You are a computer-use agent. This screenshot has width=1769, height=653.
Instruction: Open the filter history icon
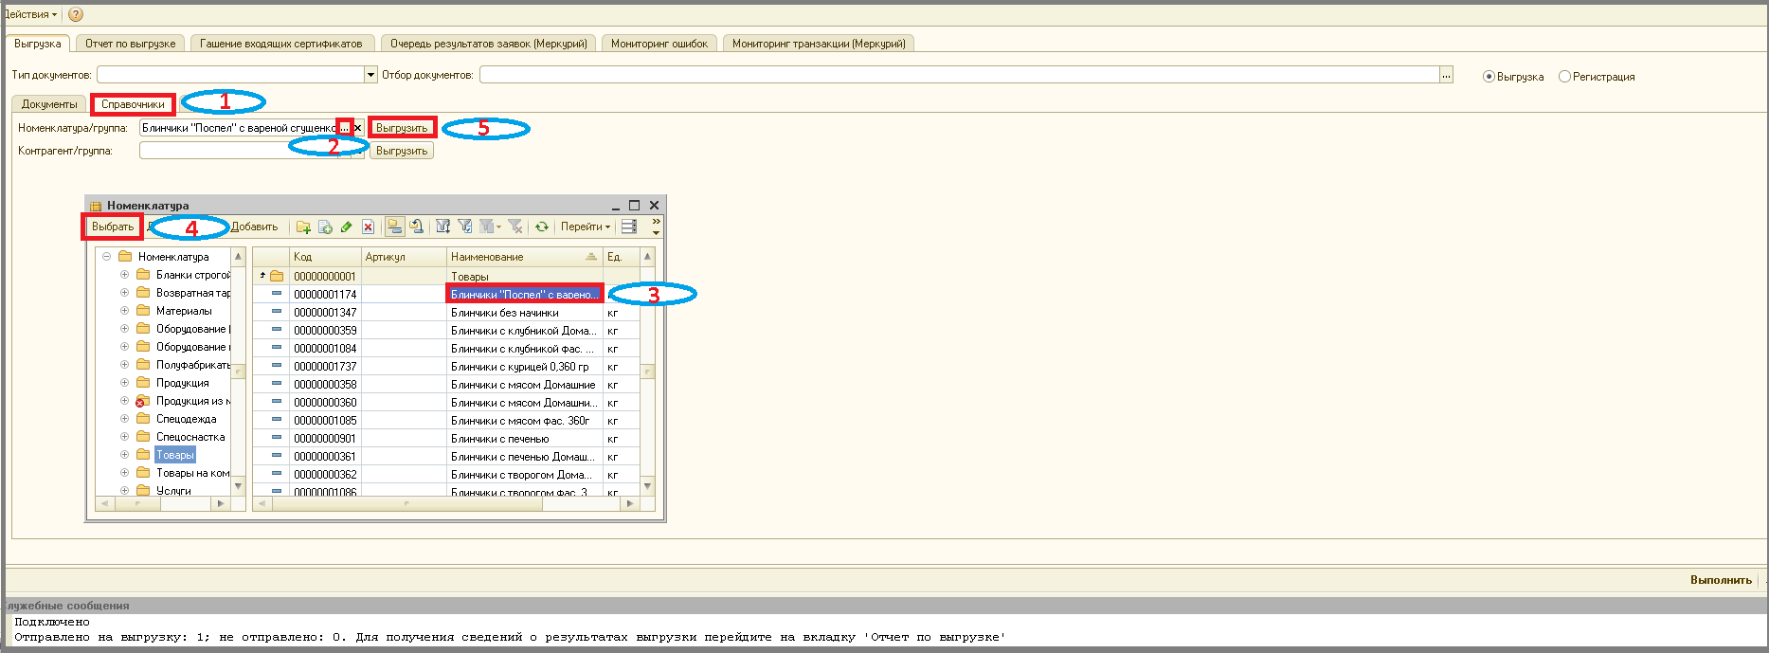pyautogui.click(x=490, y=227)
